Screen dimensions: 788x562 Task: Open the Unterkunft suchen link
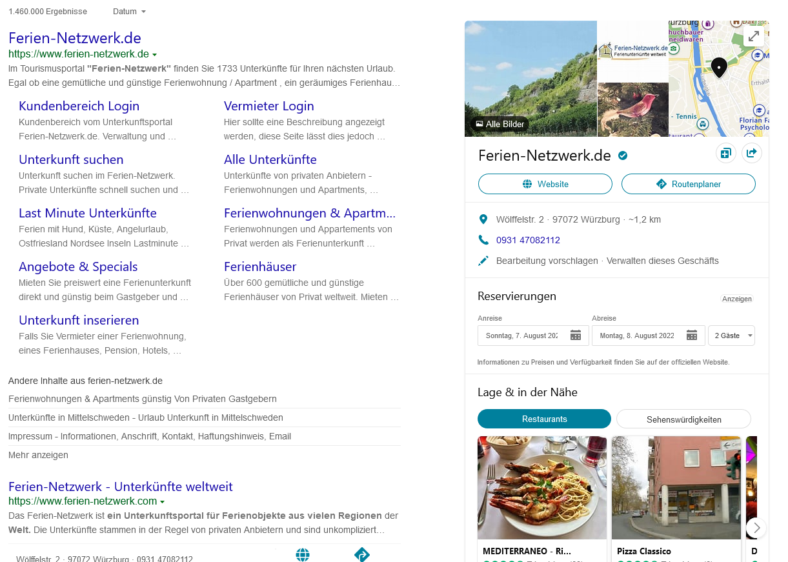click(71, 159)
